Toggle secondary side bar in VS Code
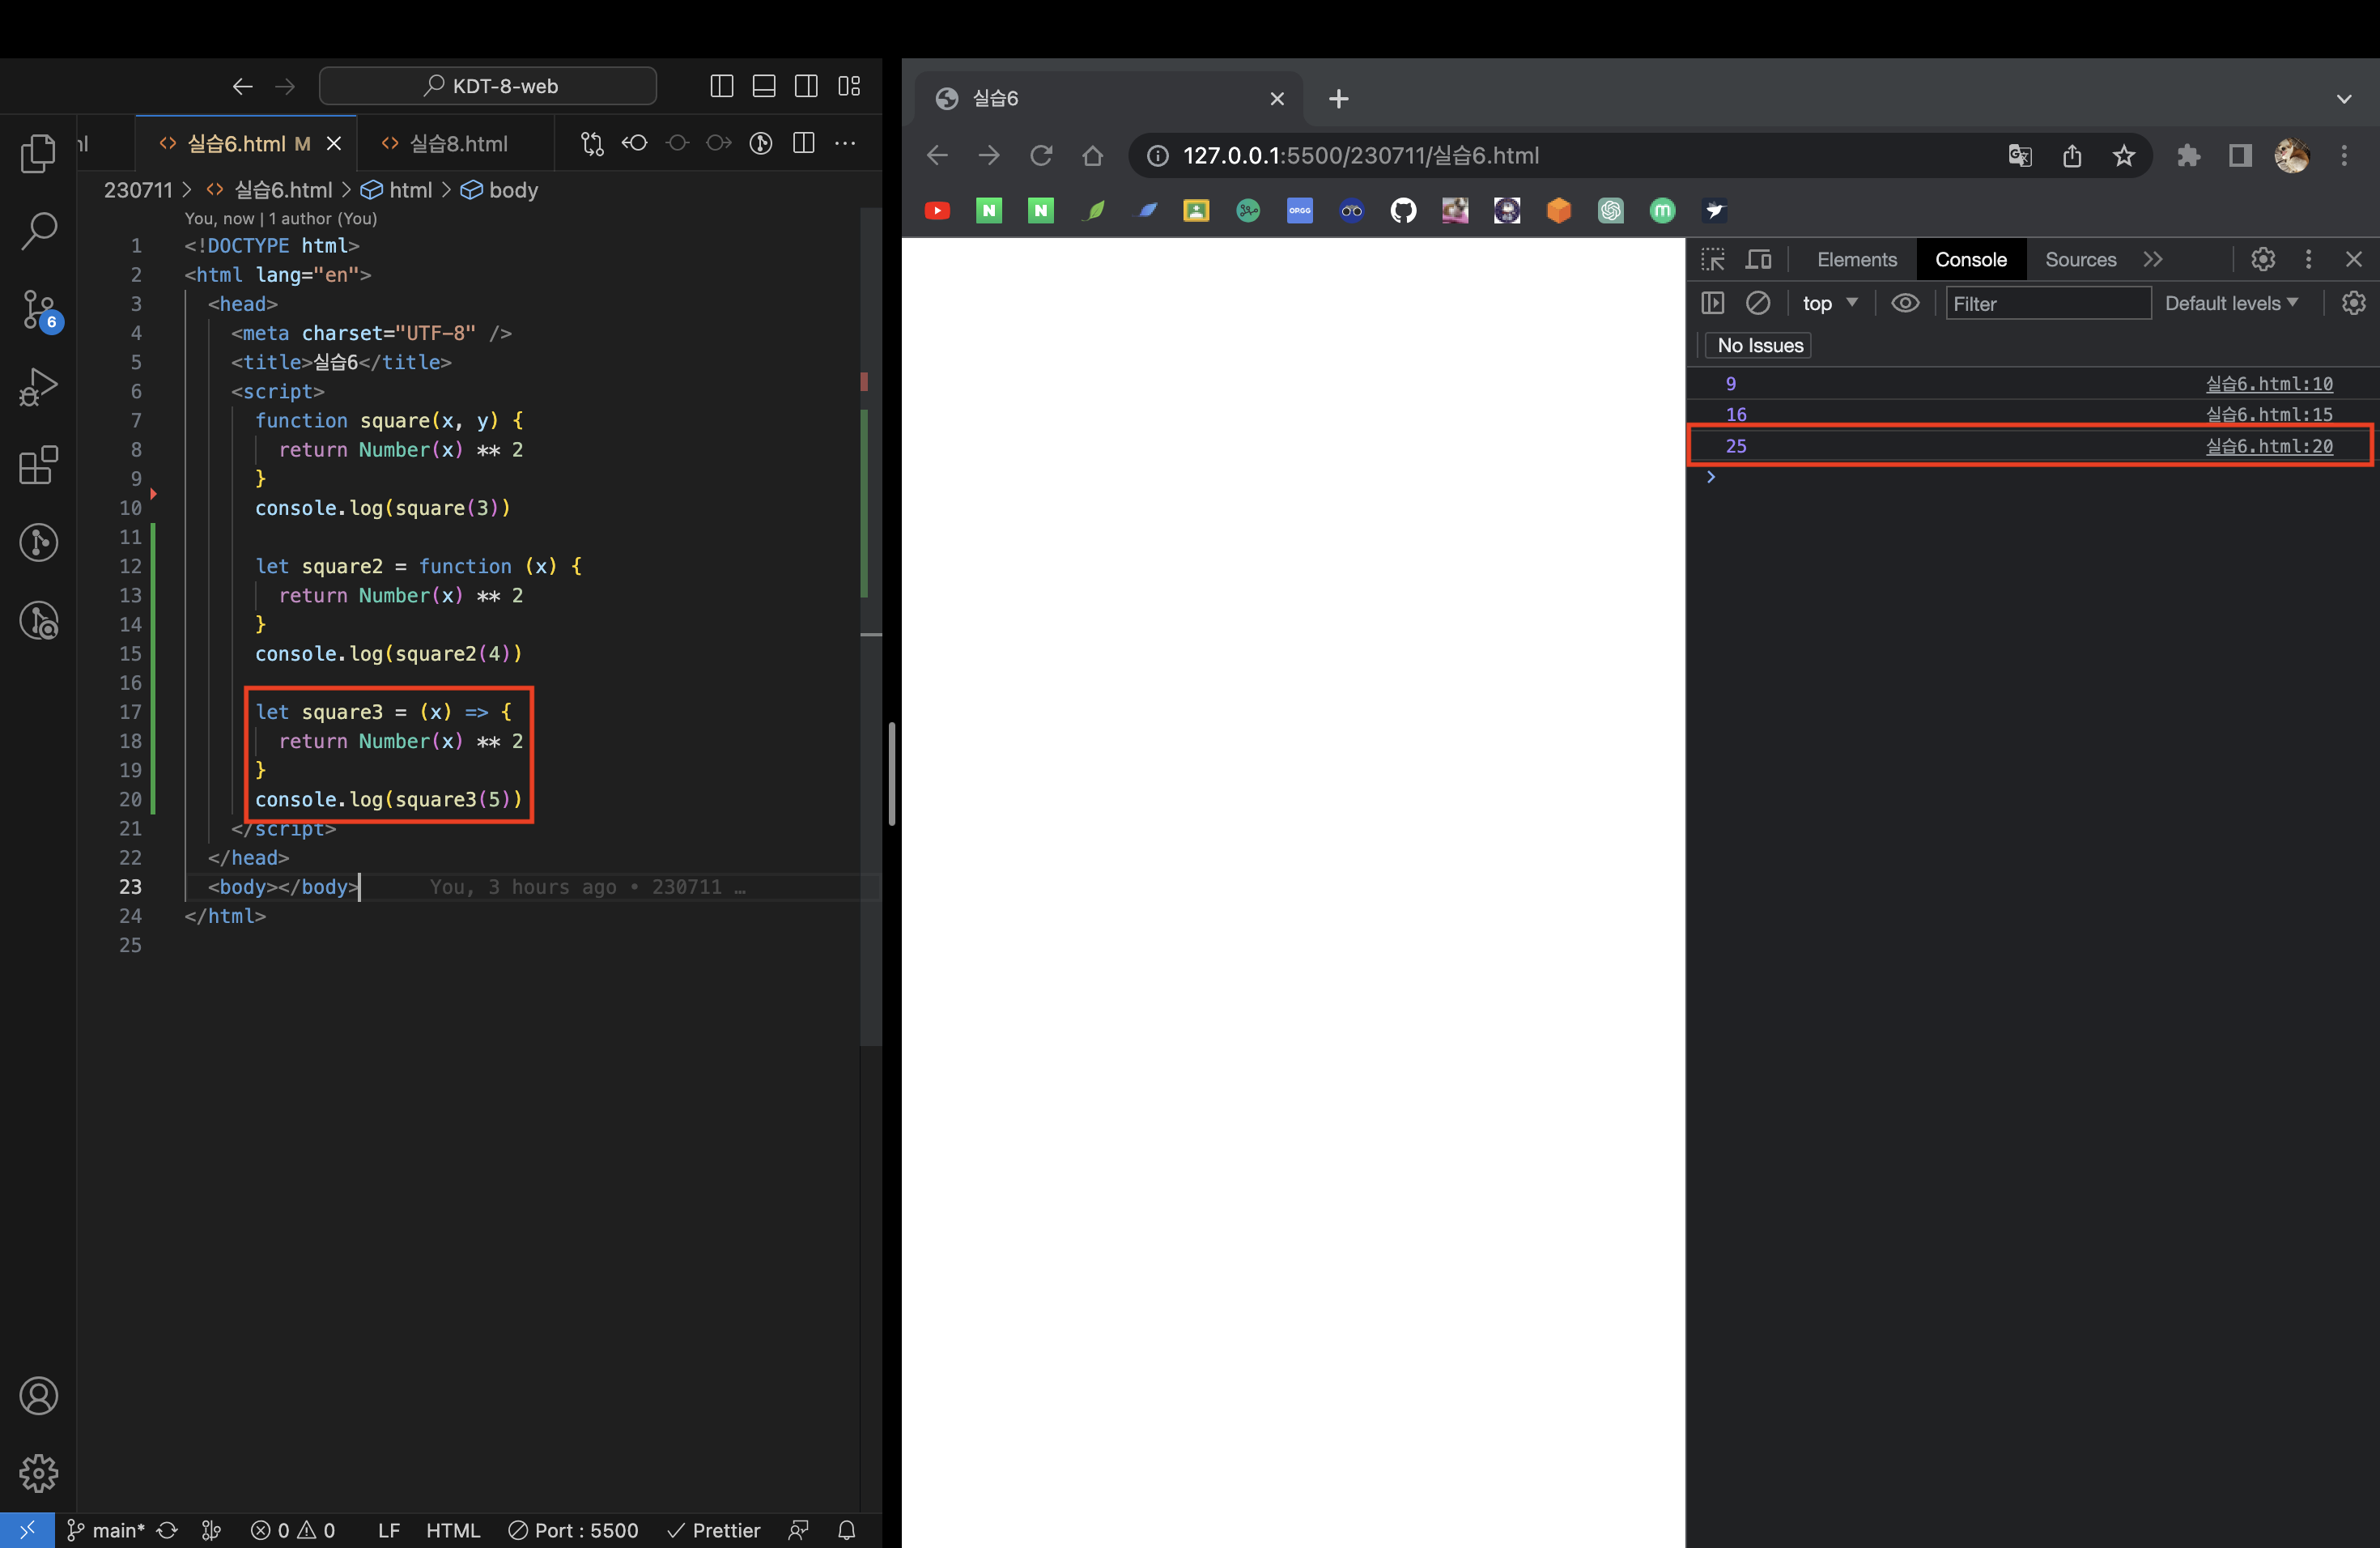Screen dimensions: 2380x1548 (806, 86)
